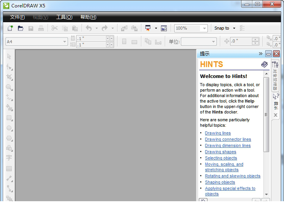Expand the Hints docker double-chevron

261,53
